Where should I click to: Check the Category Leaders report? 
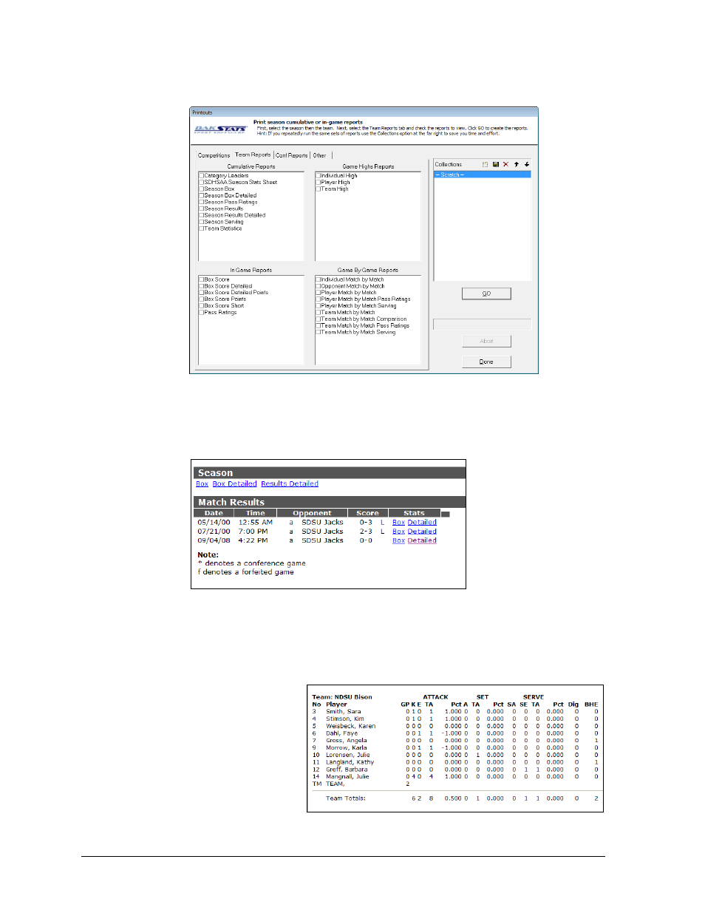click(x=202, y=176)
